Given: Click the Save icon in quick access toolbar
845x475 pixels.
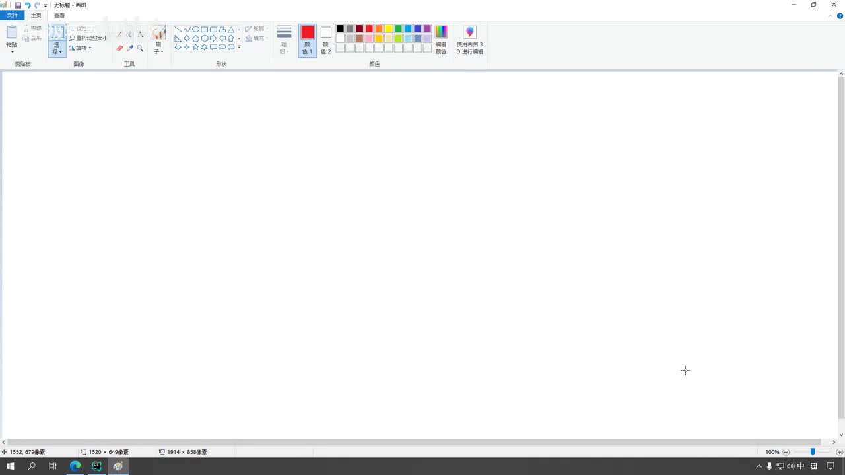Looking at the screenshot, I should tap(18, 5).
